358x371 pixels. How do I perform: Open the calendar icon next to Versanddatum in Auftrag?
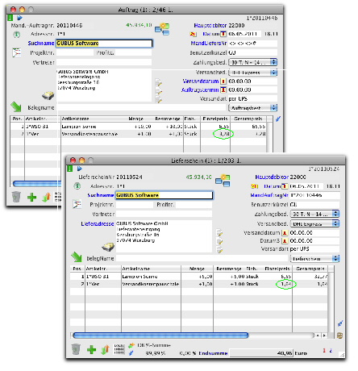223,81
